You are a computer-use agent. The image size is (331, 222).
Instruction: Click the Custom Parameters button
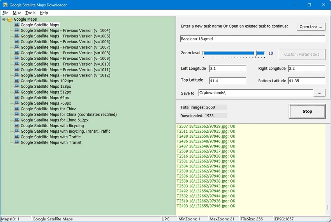(302, 54)
